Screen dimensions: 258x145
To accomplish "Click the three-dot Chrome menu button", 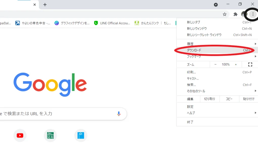I will [253, 14].
